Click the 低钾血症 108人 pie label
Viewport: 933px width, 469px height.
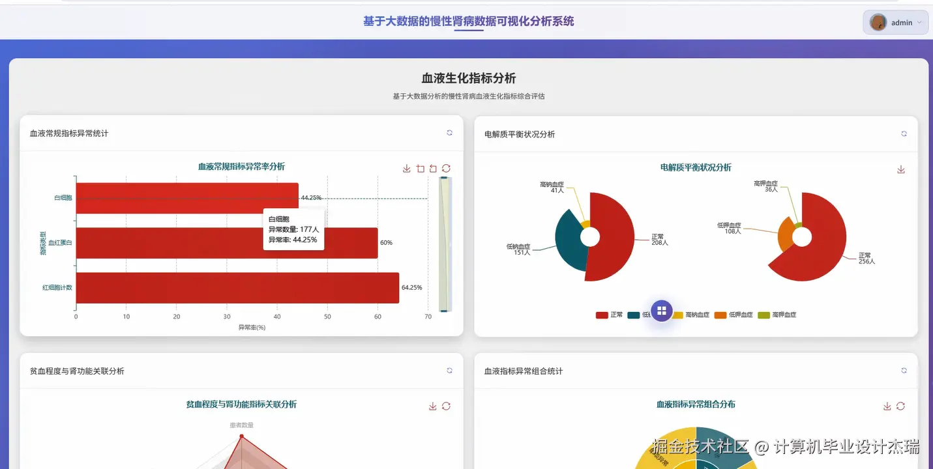click(x=729, y=228)
